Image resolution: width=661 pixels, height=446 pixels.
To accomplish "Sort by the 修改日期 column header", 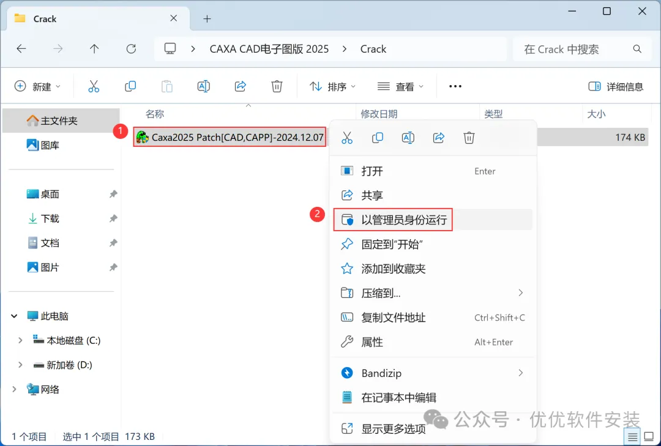I will coord(379,114).
